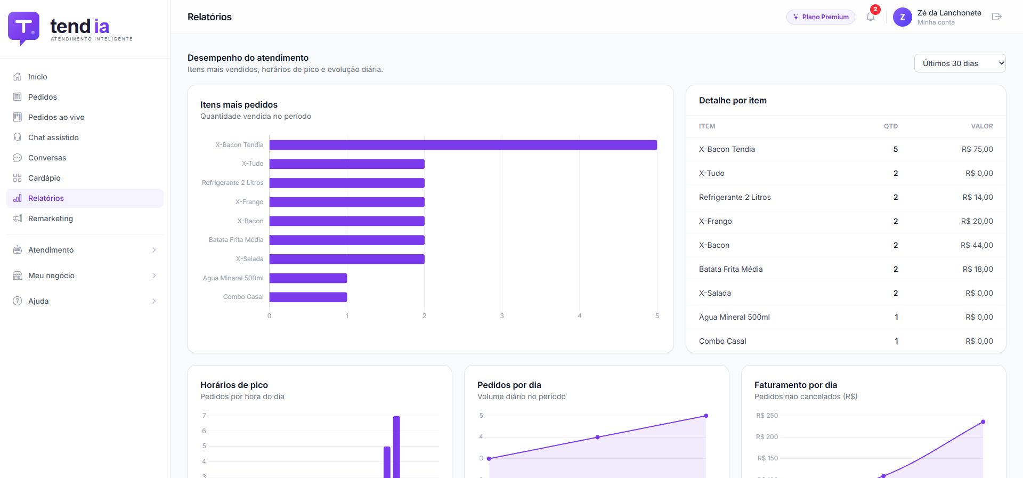Click the logout icon in header

point(997,17)
